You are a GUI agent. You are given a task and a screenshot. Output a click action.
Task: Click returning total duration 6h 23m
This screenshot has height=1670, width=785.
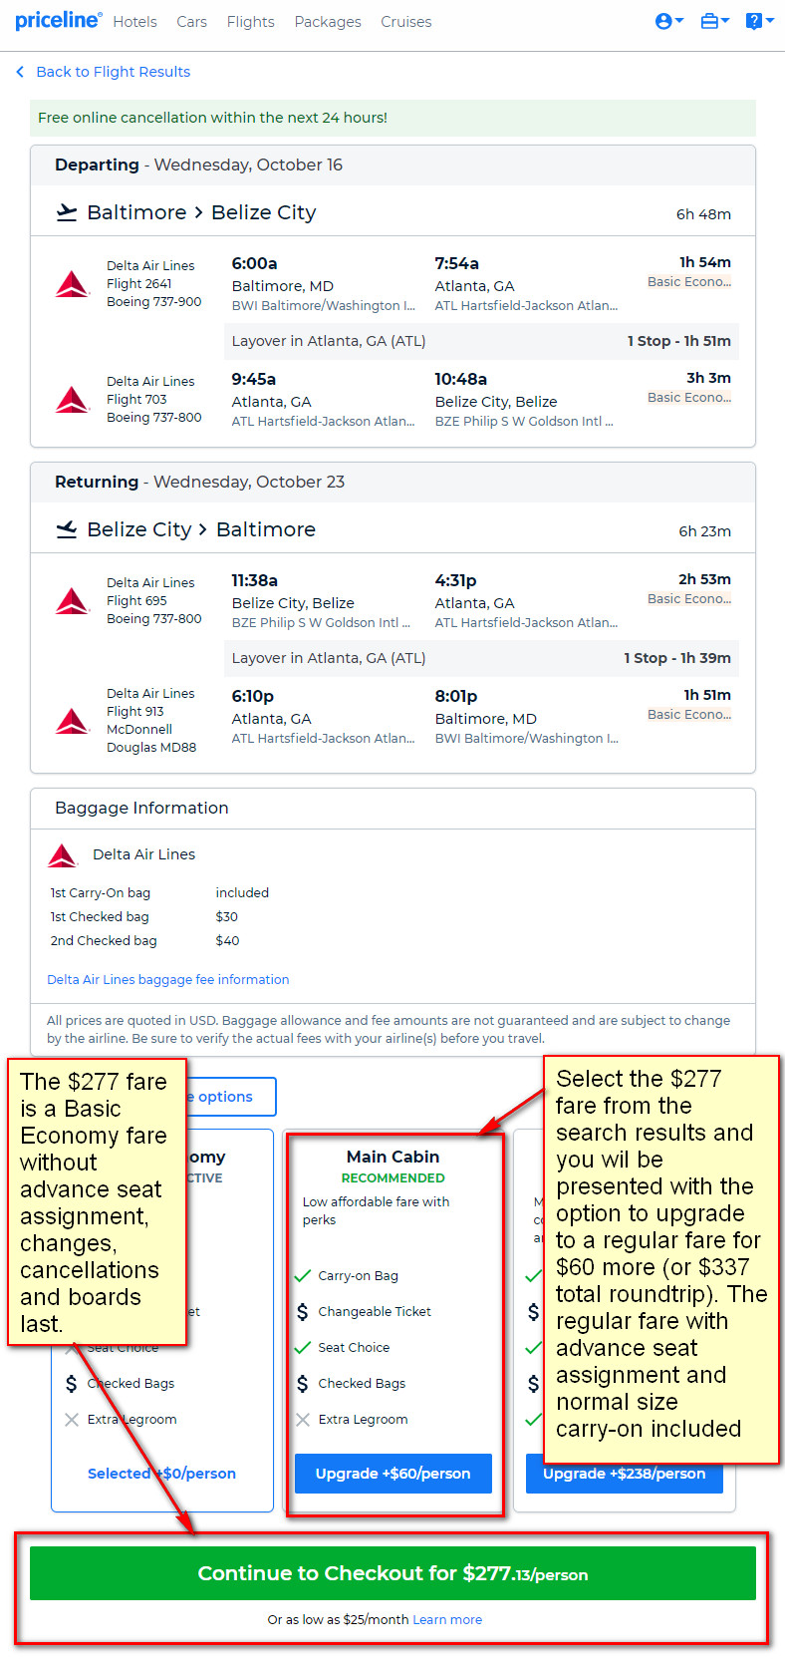click(705, 531)
